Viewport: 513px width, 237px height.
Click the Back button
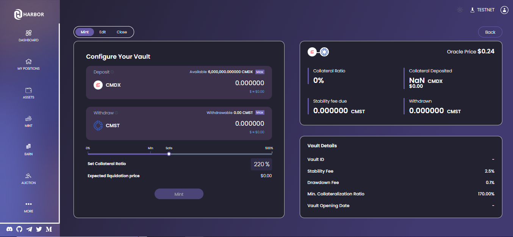tap(490, 32)
